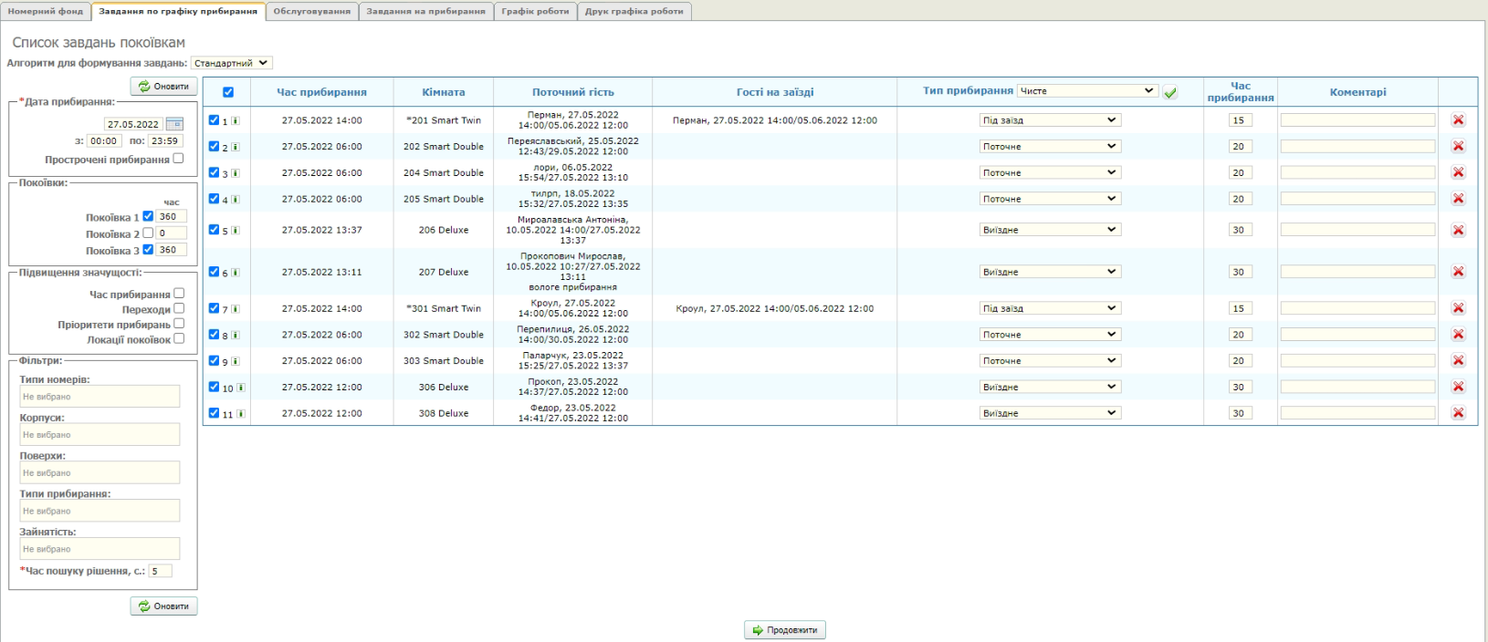
Task: Apply cleaning type with green checkmark icon
Action: [x=1170, y=92]
